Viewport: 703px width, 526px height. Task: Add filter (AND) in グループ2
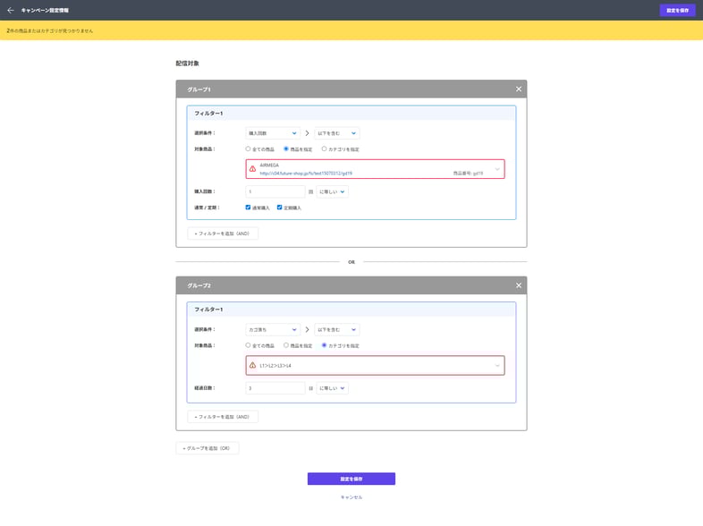(223, 417)
